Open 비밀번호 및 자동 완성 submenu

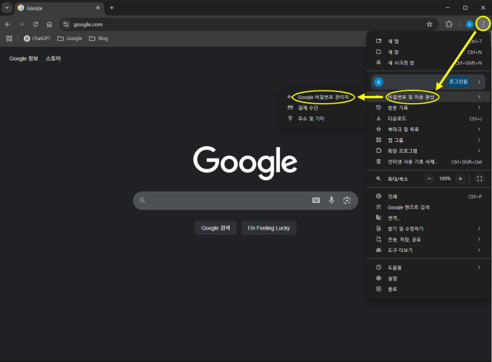click(x=428, y=97)
